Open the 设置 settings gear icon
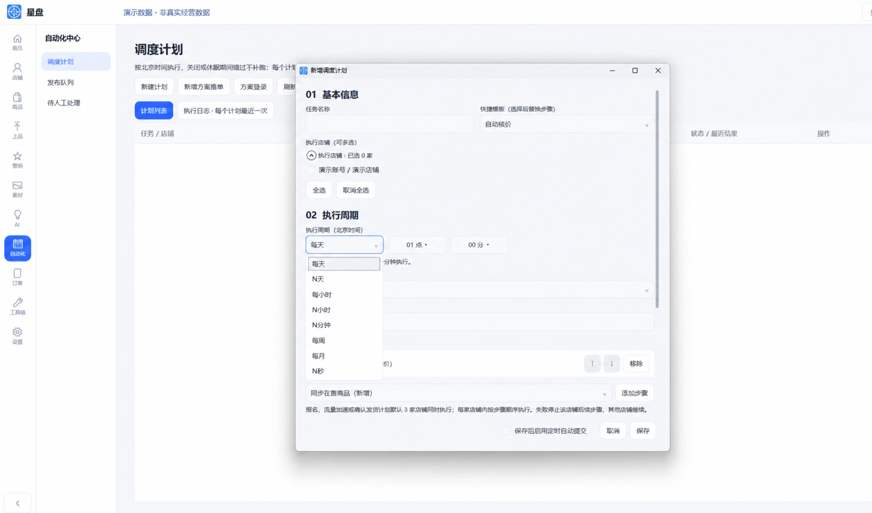872x513 pixels. (18, 336)
